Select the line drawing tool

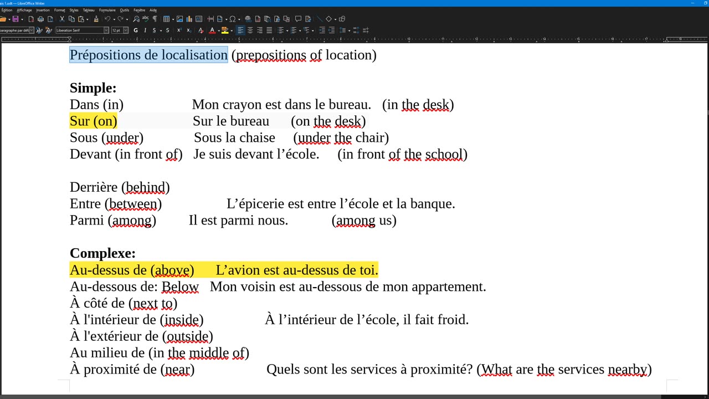click(319, 19)
